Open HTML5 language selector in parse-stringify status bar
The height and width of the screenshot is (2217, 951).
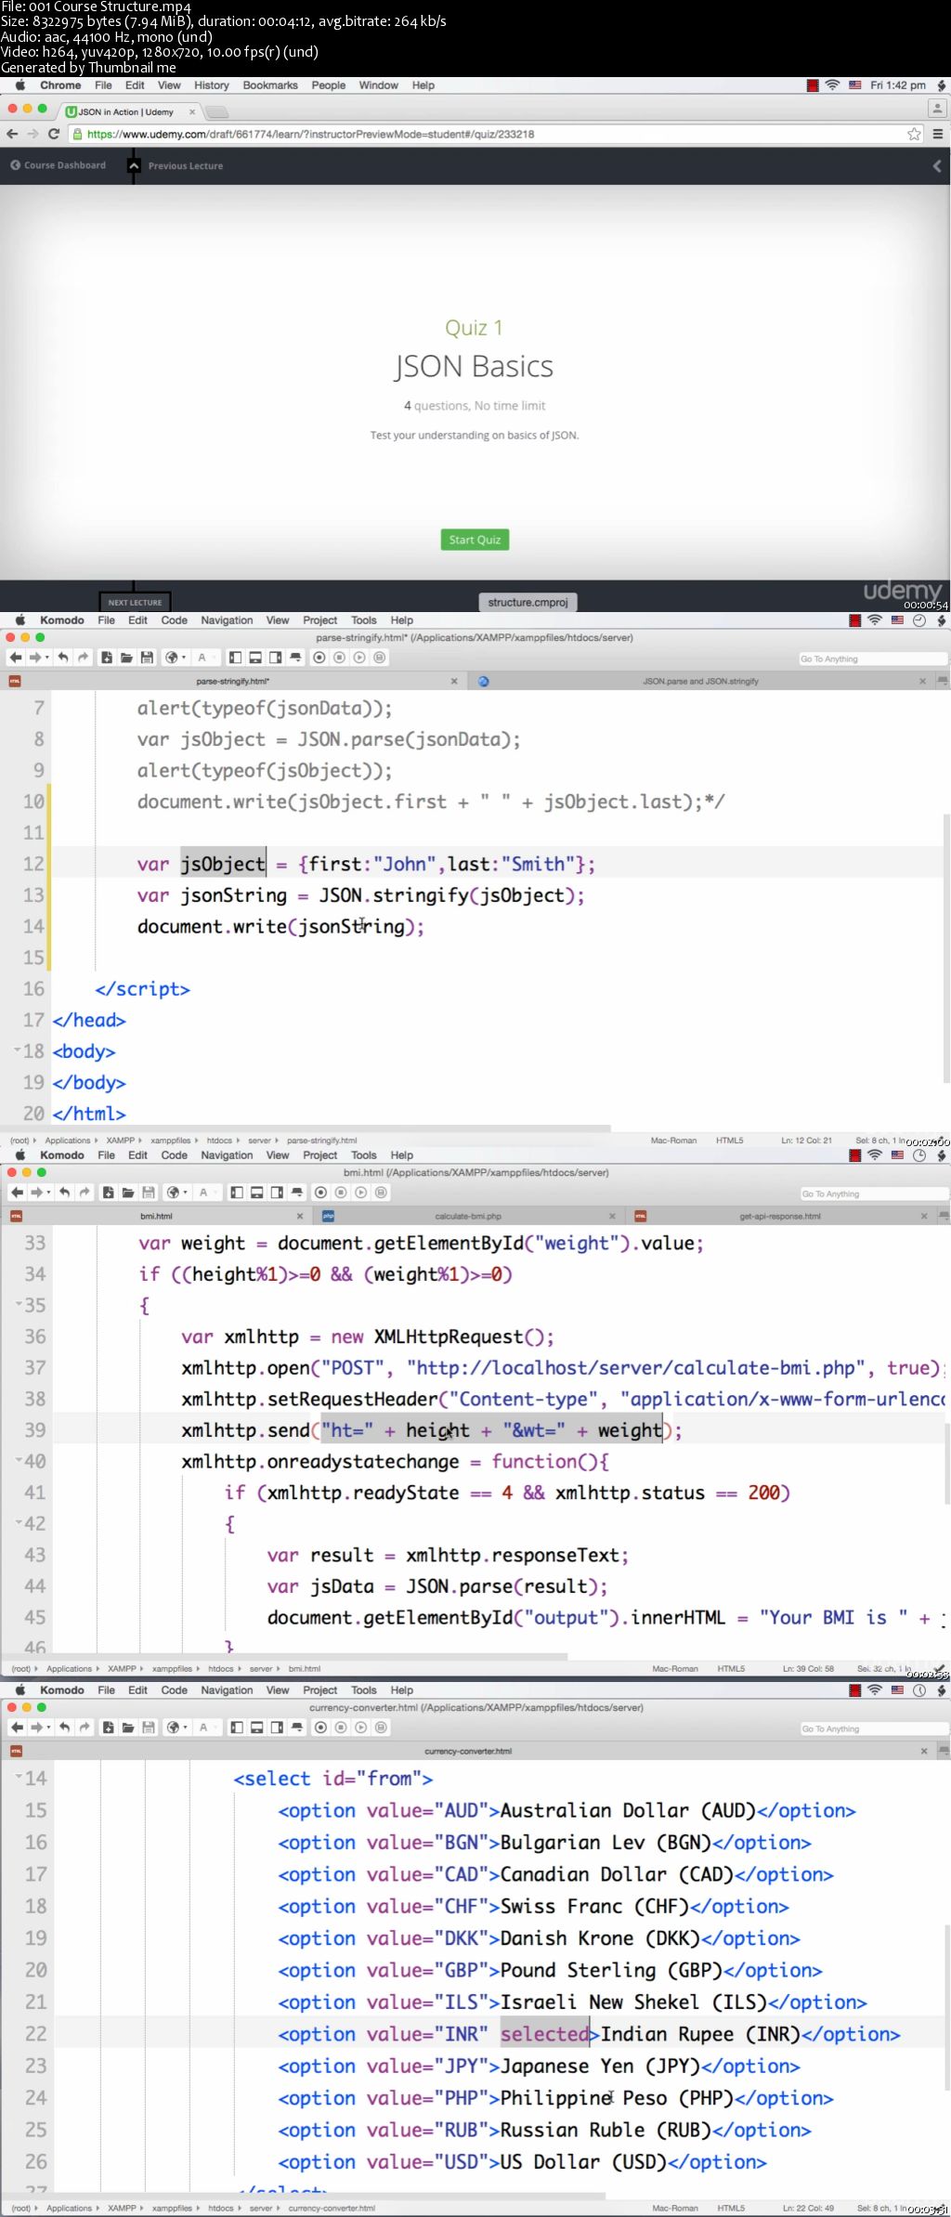[729, 1141]
